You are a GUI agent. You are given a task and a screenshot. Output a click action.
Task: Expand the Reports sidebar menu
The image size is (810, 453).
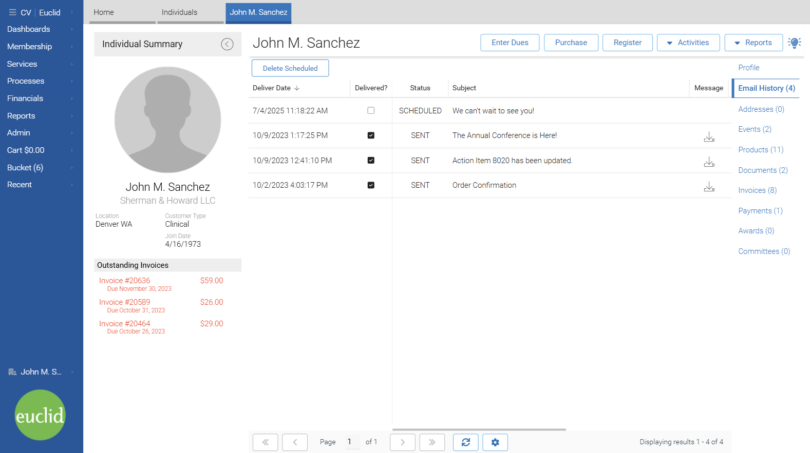pos(40,116)
